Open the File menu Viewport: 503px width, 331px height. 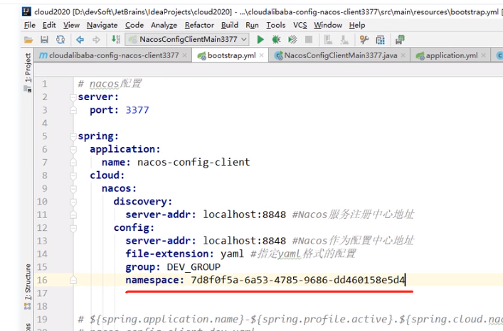coord(29,26)
